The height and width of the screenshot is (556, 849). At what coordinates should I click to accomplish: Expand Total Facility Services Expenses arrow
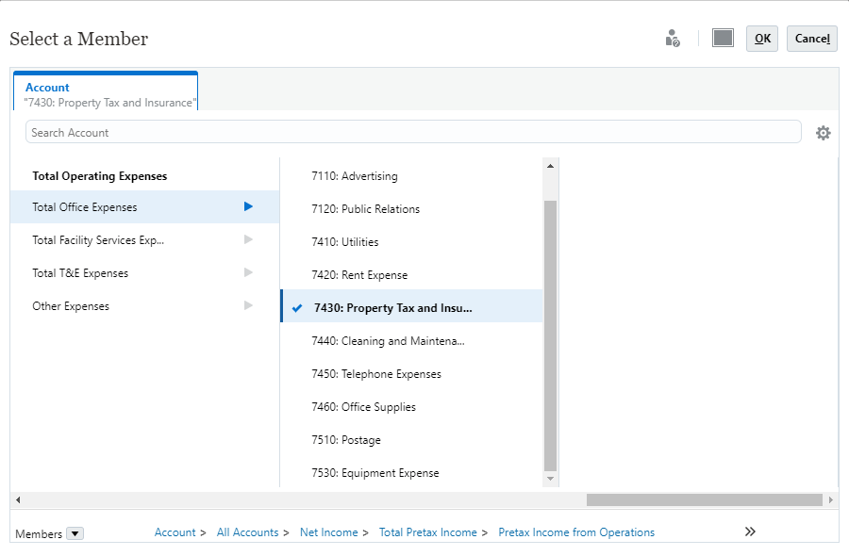(x=248, y=239)
